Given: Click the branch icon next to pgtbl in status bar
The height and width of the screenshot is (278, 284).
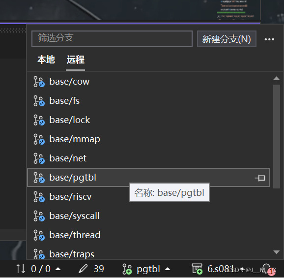Looking at the screenshot, I should pyautogui.click(x=127, y=269).
